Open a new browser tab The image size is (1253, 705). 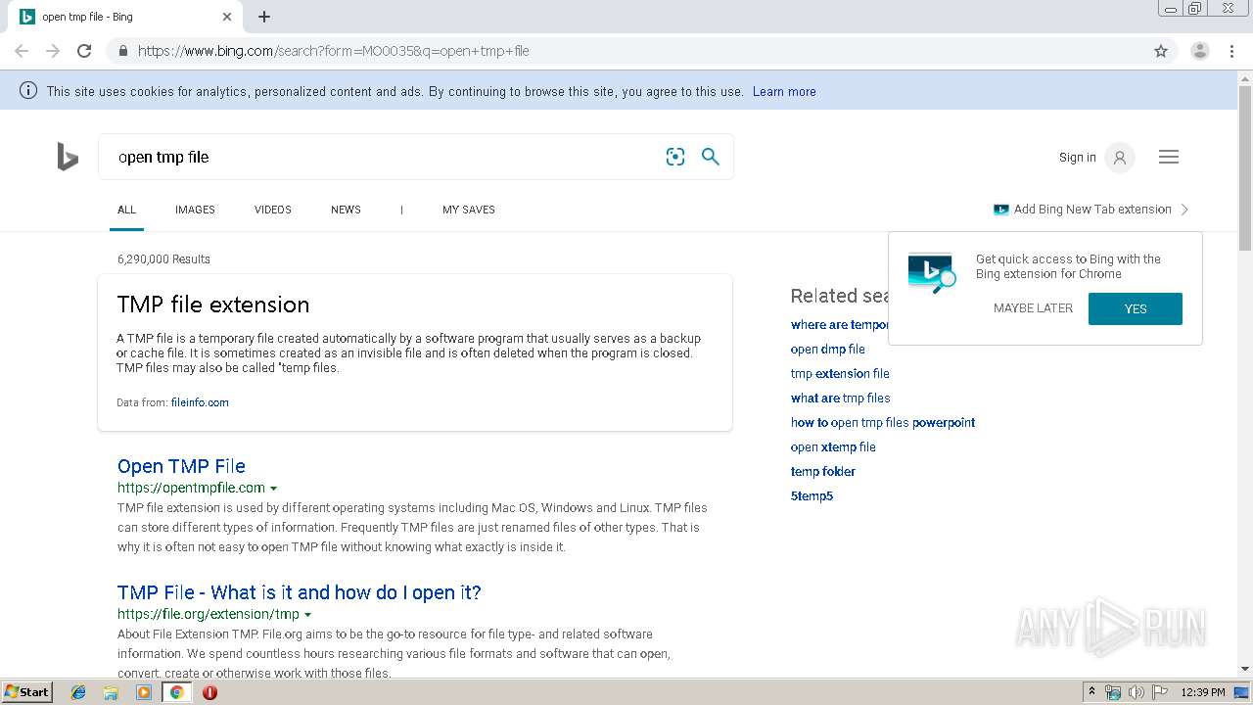tap(264, 17)
